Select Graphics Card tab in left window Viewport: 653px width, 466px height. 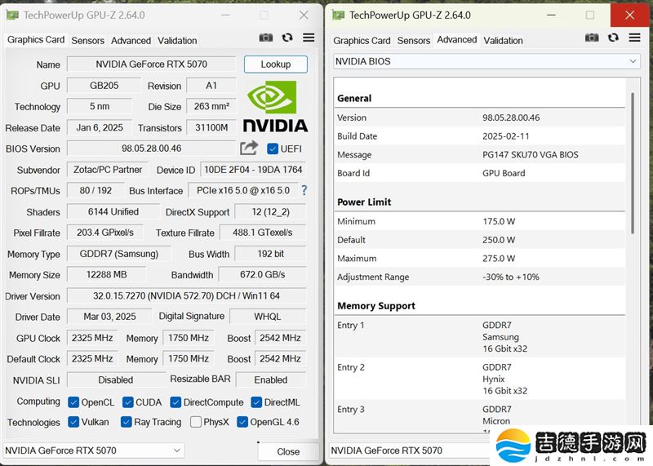pos(36,40)
